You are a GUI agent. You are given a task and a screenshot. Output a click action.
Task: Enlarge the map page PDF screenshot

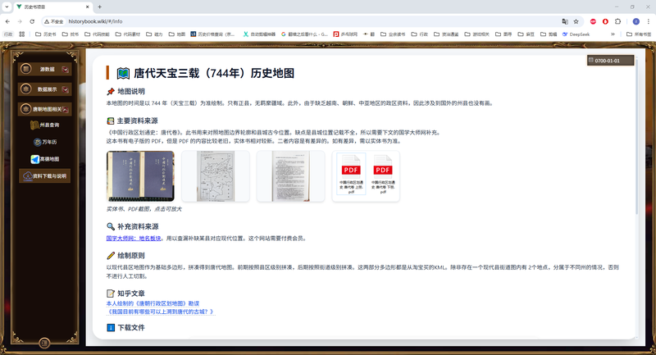[x=215, y=175]
